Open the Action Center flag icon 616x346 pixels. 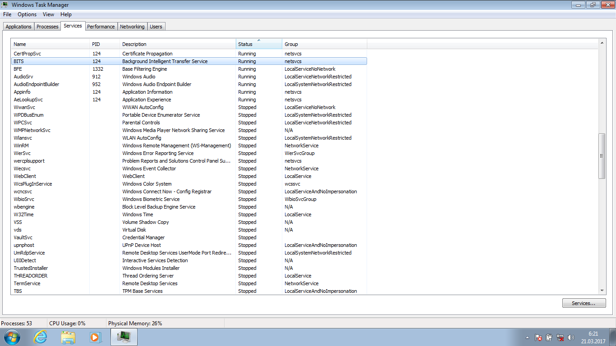point(538,337)
